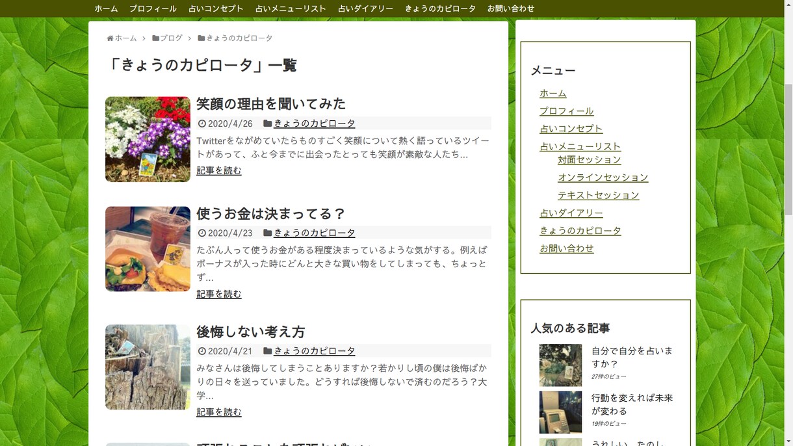Image resolution: width=793 pixels, height=446 pixels.
Task: Click 占いダイアリー in sidebar メニュー
Action: (x=571, y=213)
